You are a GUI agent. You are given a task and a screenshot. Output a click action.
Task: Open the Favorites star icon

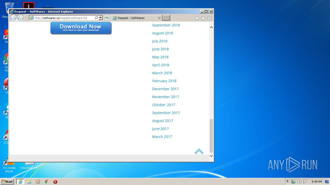click(x=203, y=18)
